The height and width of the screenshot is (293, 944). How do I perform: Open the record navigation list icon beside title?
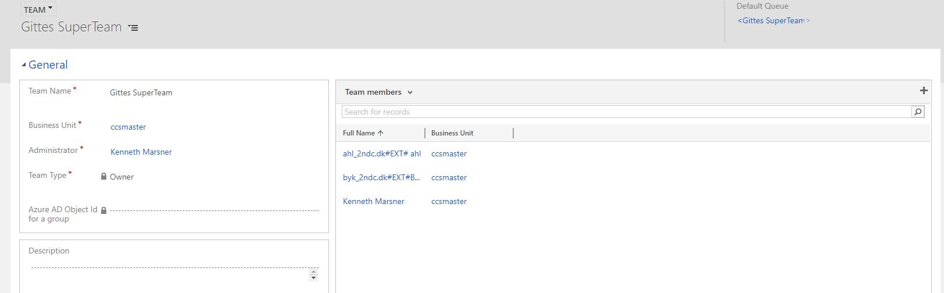click(x=134, y=28)
